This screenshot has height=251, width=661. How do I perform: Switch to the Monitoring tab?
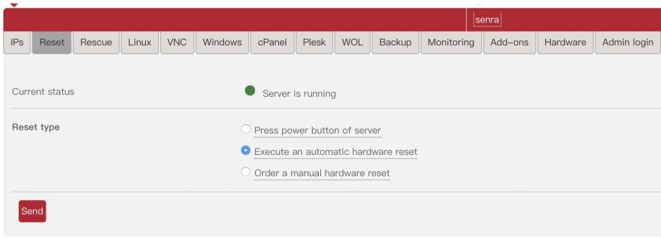(451, 43)
